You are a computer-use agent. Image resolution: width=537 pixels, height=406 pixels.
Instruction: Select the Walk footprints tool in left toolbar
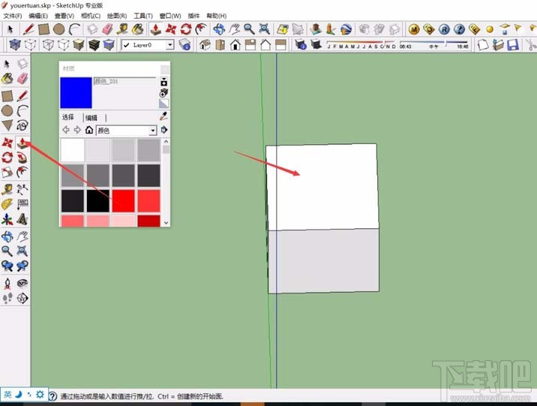7,298
